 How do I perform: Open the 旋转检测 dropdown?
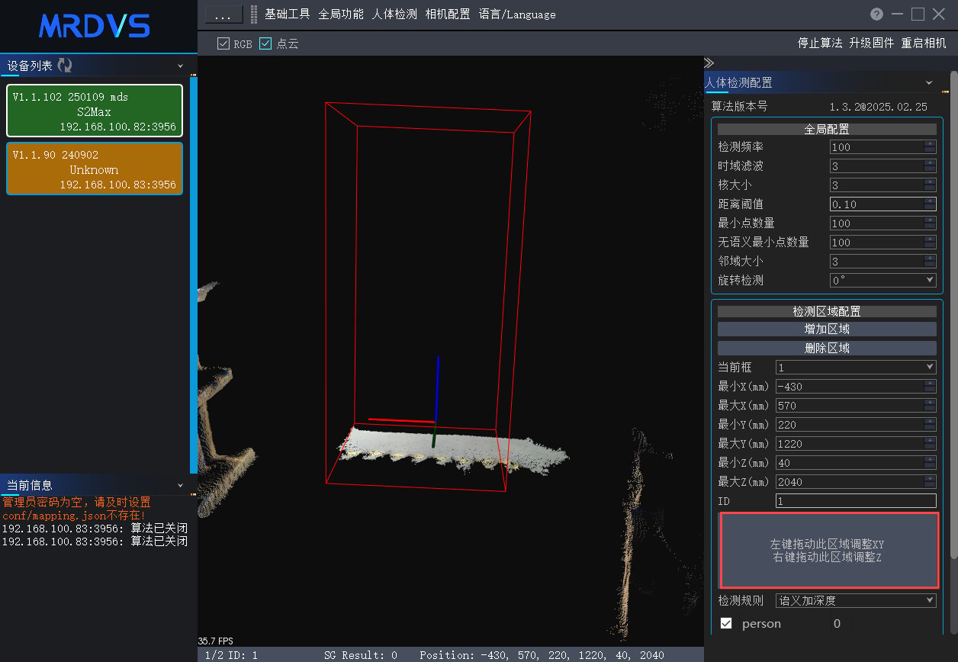coord(883,280)
